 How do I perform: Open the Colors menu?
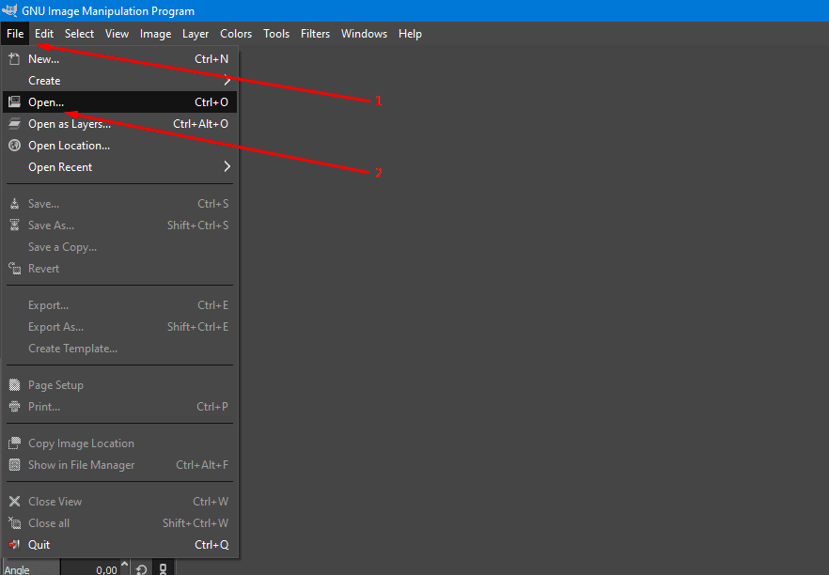(236, 34)
